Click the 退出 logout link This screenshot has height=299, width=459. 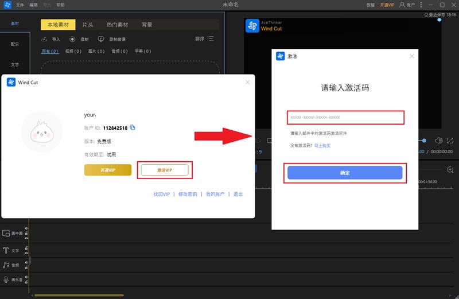(x=238, y=194)
